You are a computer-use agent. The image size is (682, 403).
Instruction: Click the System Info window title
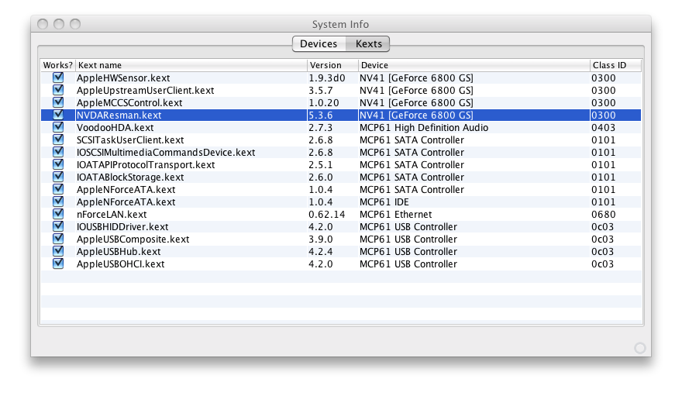[340, 24]
